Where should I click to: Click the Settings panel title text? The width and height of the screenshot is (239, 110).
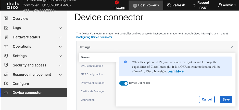(x=84, y=47)
